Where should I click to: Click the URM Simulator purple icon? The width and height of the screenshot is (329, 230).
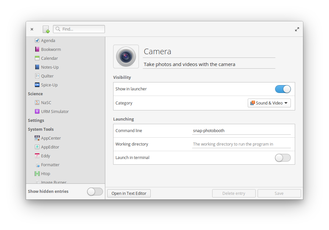pyautogui.click(x=37, y=111)
